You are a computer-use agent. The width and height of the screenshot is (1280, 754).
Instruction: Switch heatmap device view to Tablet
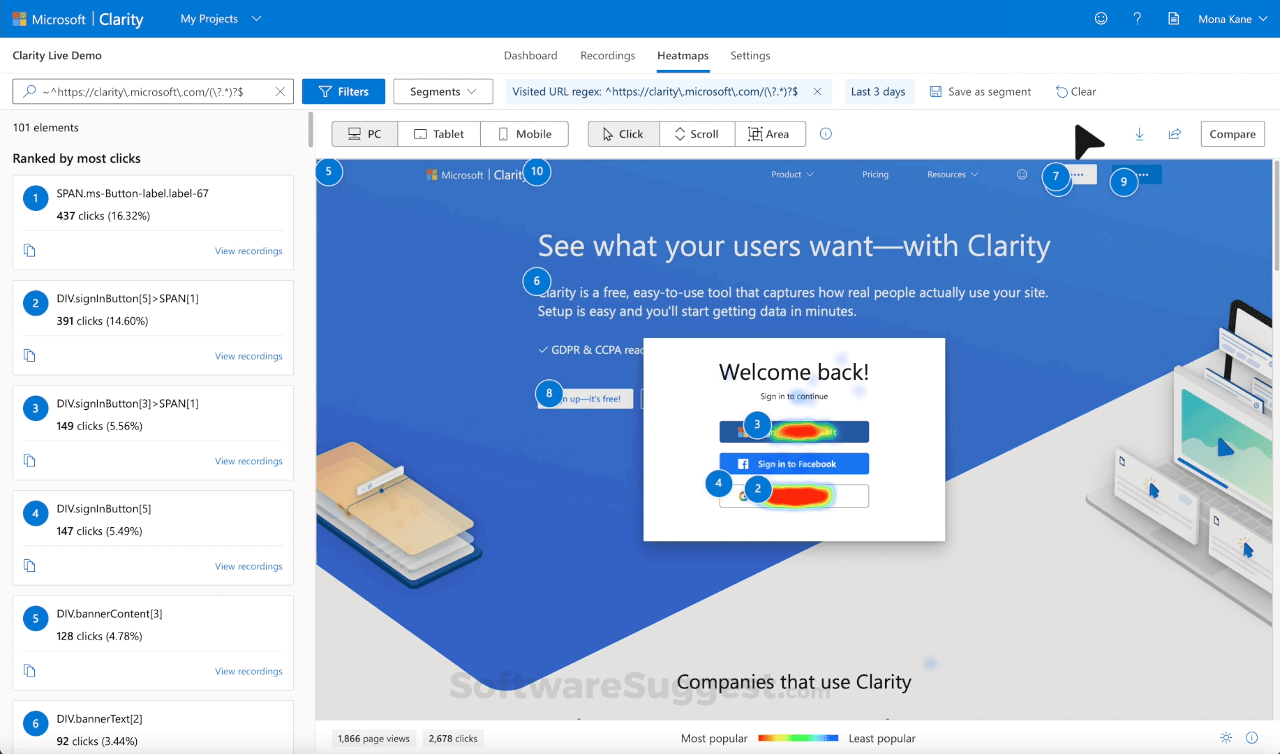pos(439,133)
